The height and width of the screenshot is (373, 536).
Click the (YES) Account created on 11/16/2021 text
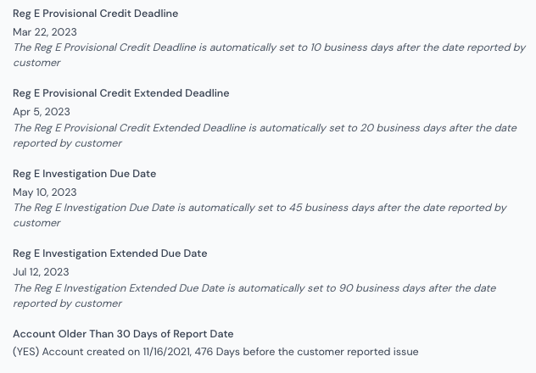pos(102,352)
